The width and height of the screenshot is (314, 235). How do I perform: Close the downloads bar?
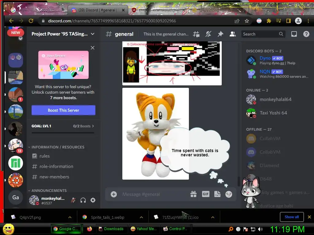[x=309, y=217]
